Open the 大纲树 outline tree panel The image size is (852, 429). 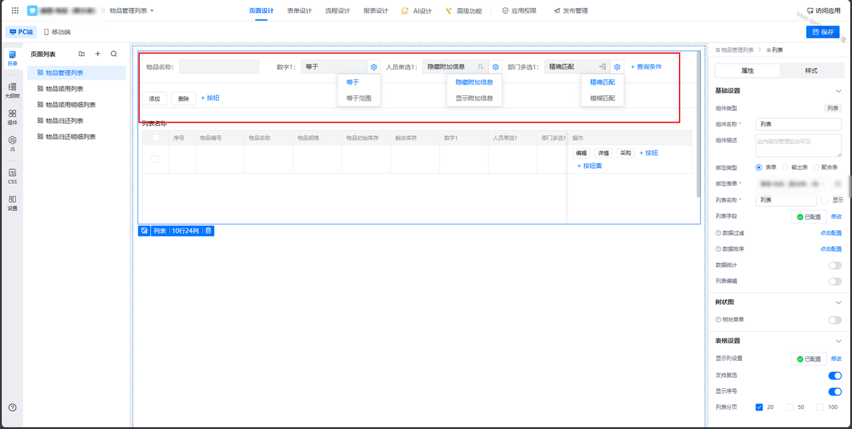pos(12,90)
